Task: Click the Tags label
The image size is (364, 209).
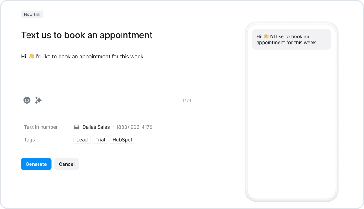Action: pos(29,140)
